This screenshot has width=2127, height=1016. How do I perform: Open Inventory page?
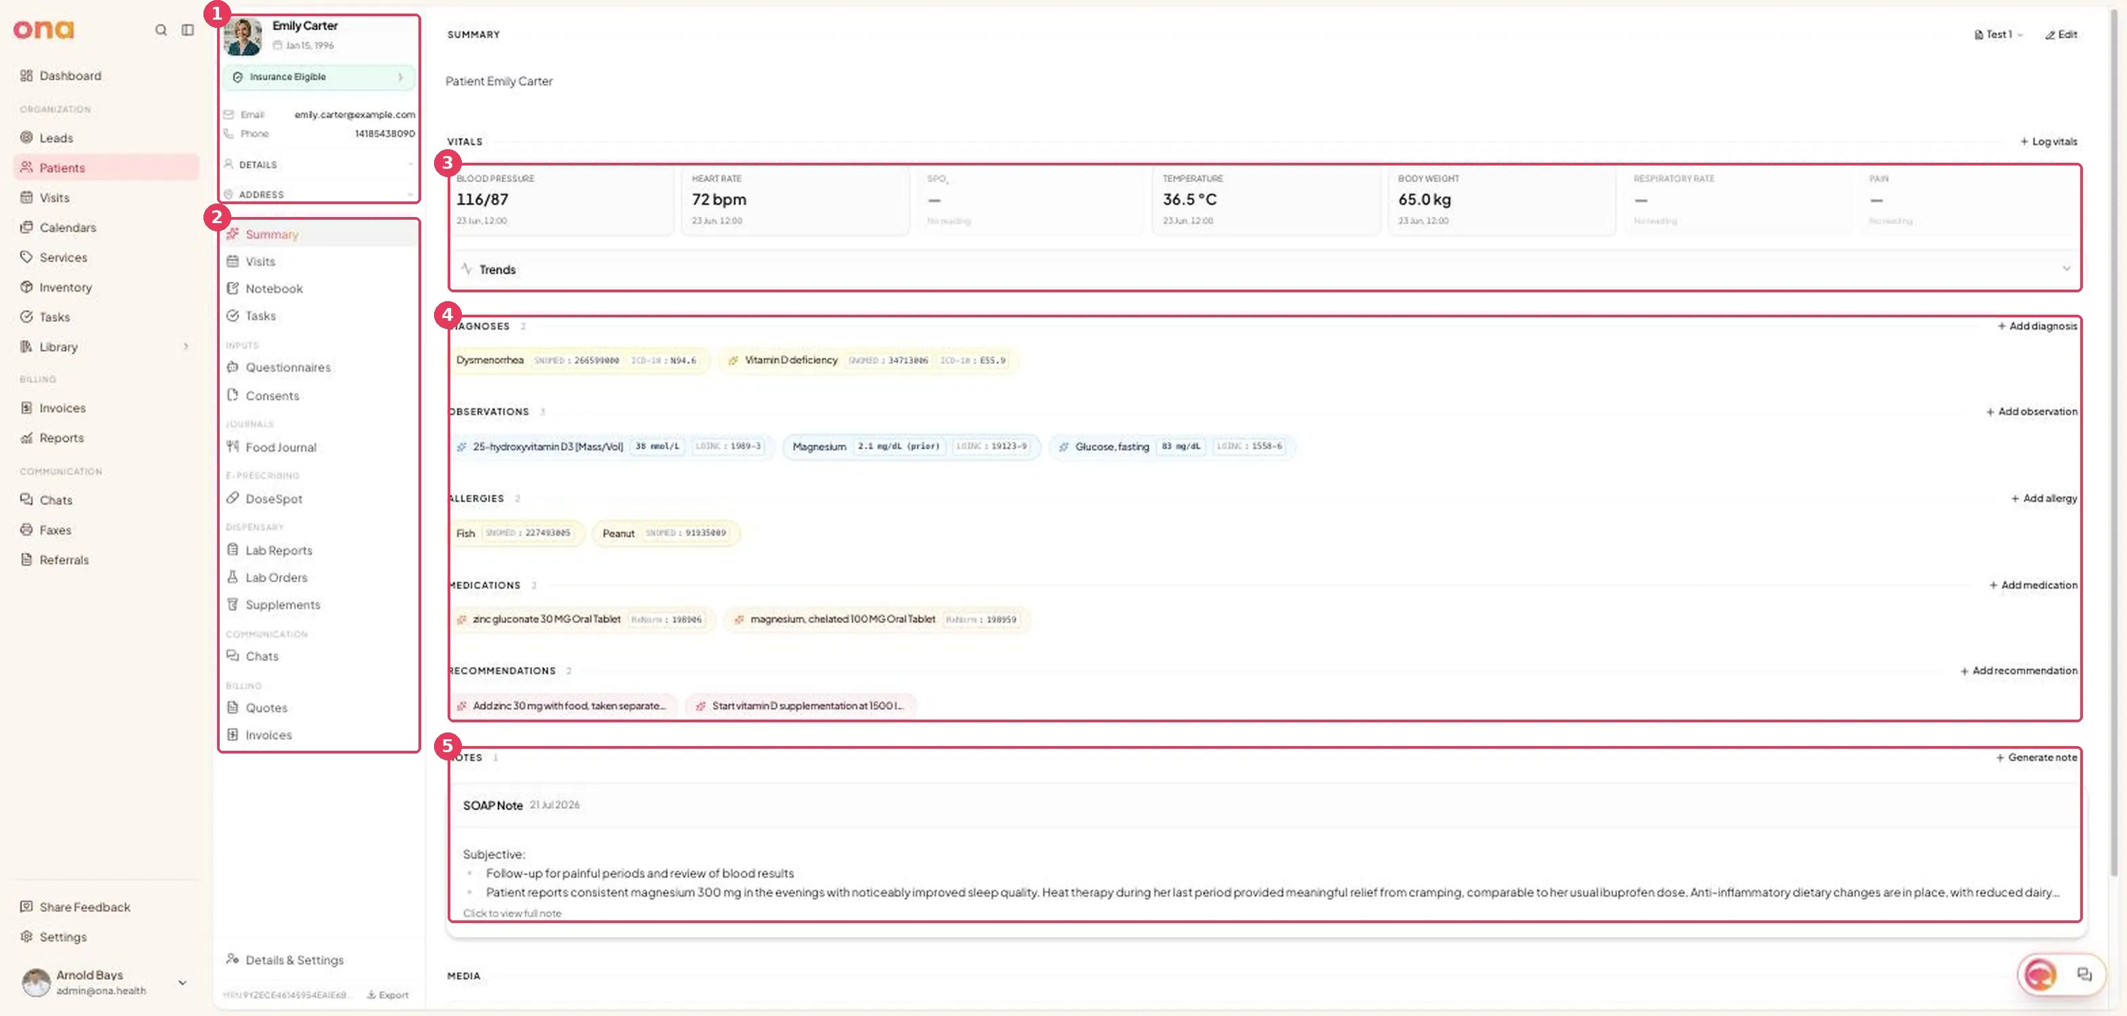coord(106,286)
